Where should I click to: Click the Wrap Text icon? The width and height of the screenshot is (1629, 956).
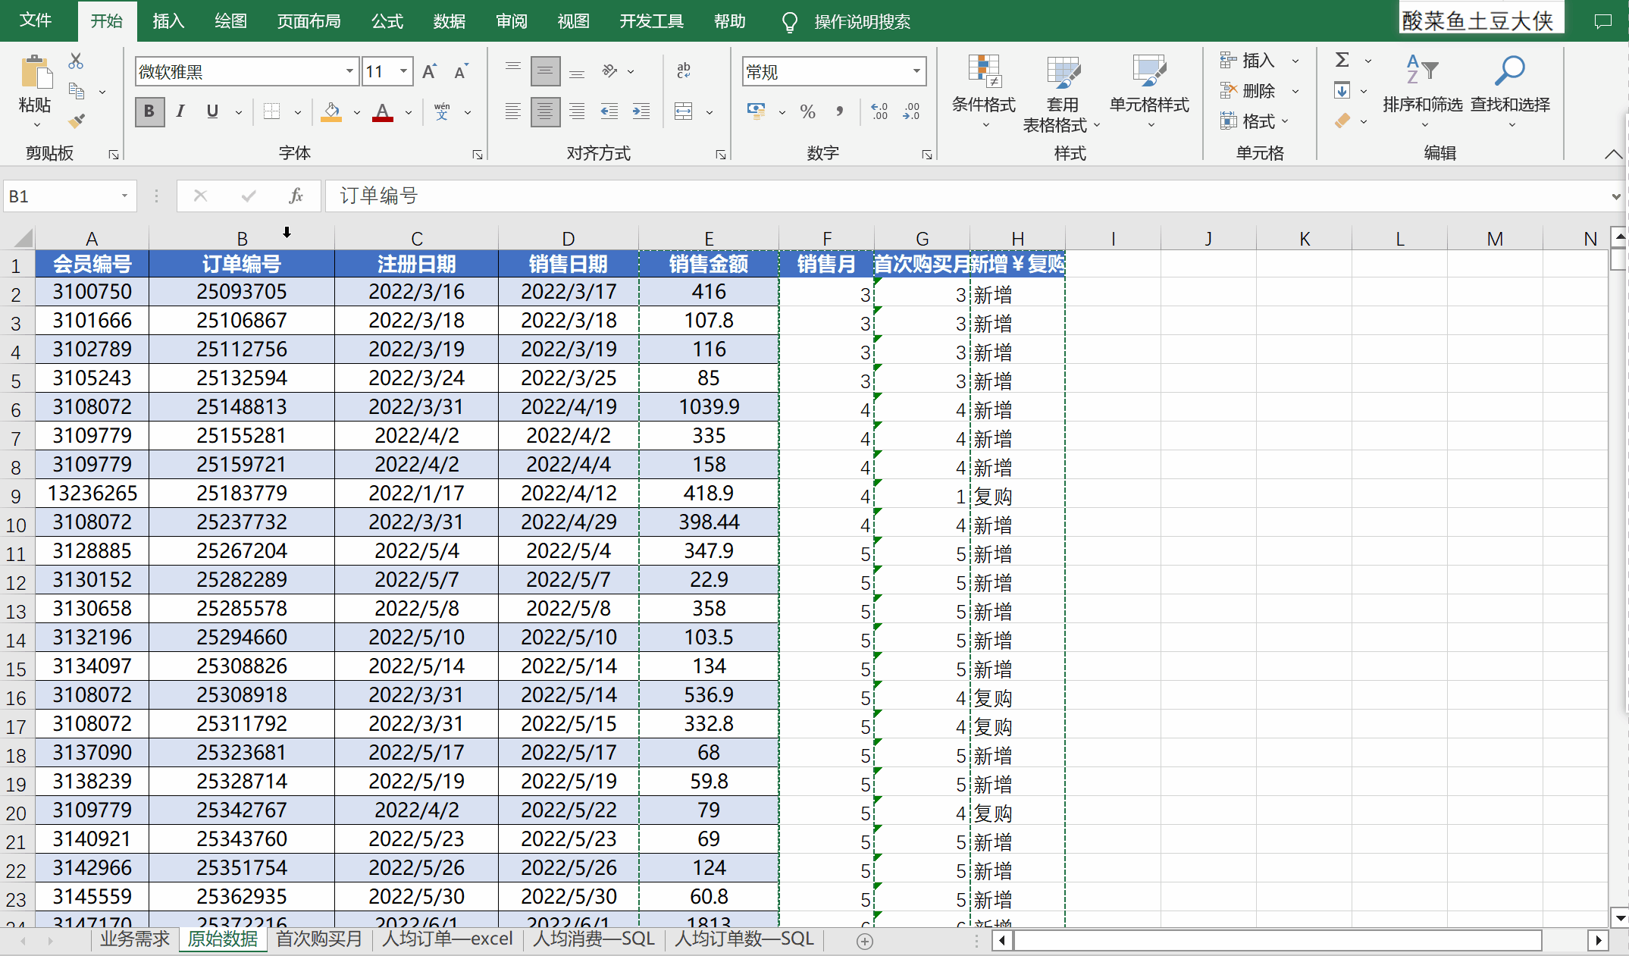(683, 71)
